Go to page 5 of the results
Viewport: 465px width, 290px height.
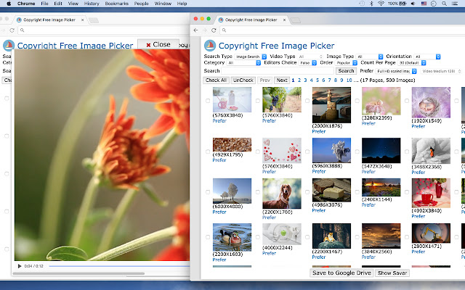click(x=318, y=80)
